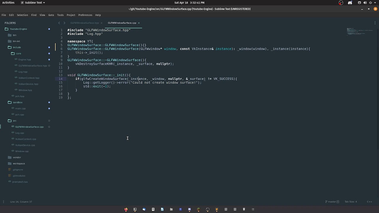Change the C++ syntax selector
This screenshot has height=213, width=379.
pos(370,202)
